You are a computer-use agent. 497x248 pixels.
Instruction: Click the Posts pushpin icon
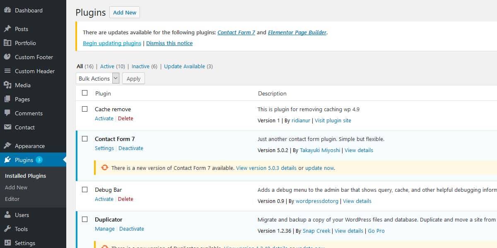pyautogui.click(x=7, y=29)
